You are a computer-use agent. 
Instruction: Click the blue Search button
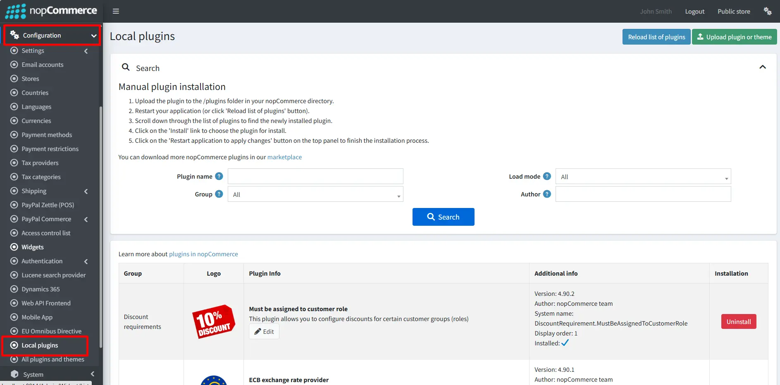pyautogui.click(x=443, y=217)
